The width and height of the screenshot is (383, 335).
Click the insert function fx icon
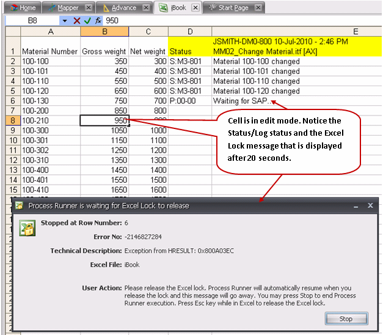(98, 20)
